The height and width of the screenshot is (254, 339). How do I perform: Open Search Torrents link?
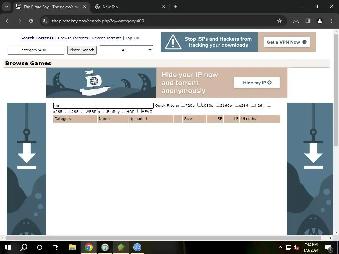click(37, 38)
